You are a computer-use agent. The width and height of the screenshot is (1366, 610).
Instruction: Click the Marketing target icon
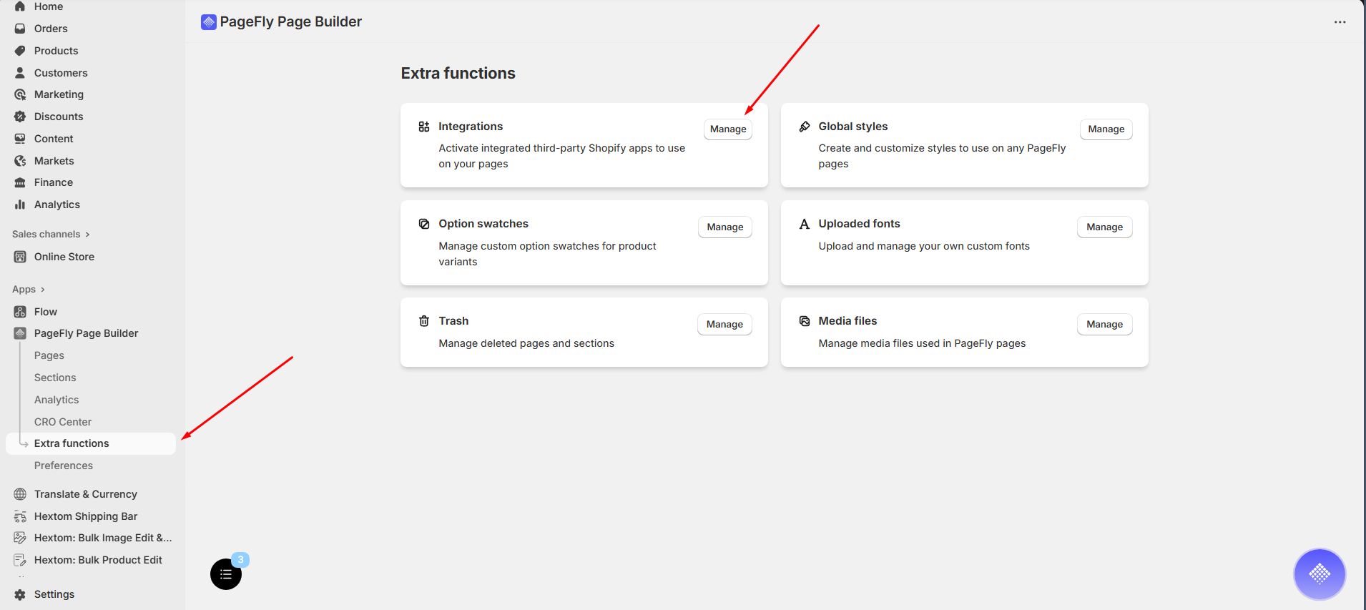[x=20, y=94]
